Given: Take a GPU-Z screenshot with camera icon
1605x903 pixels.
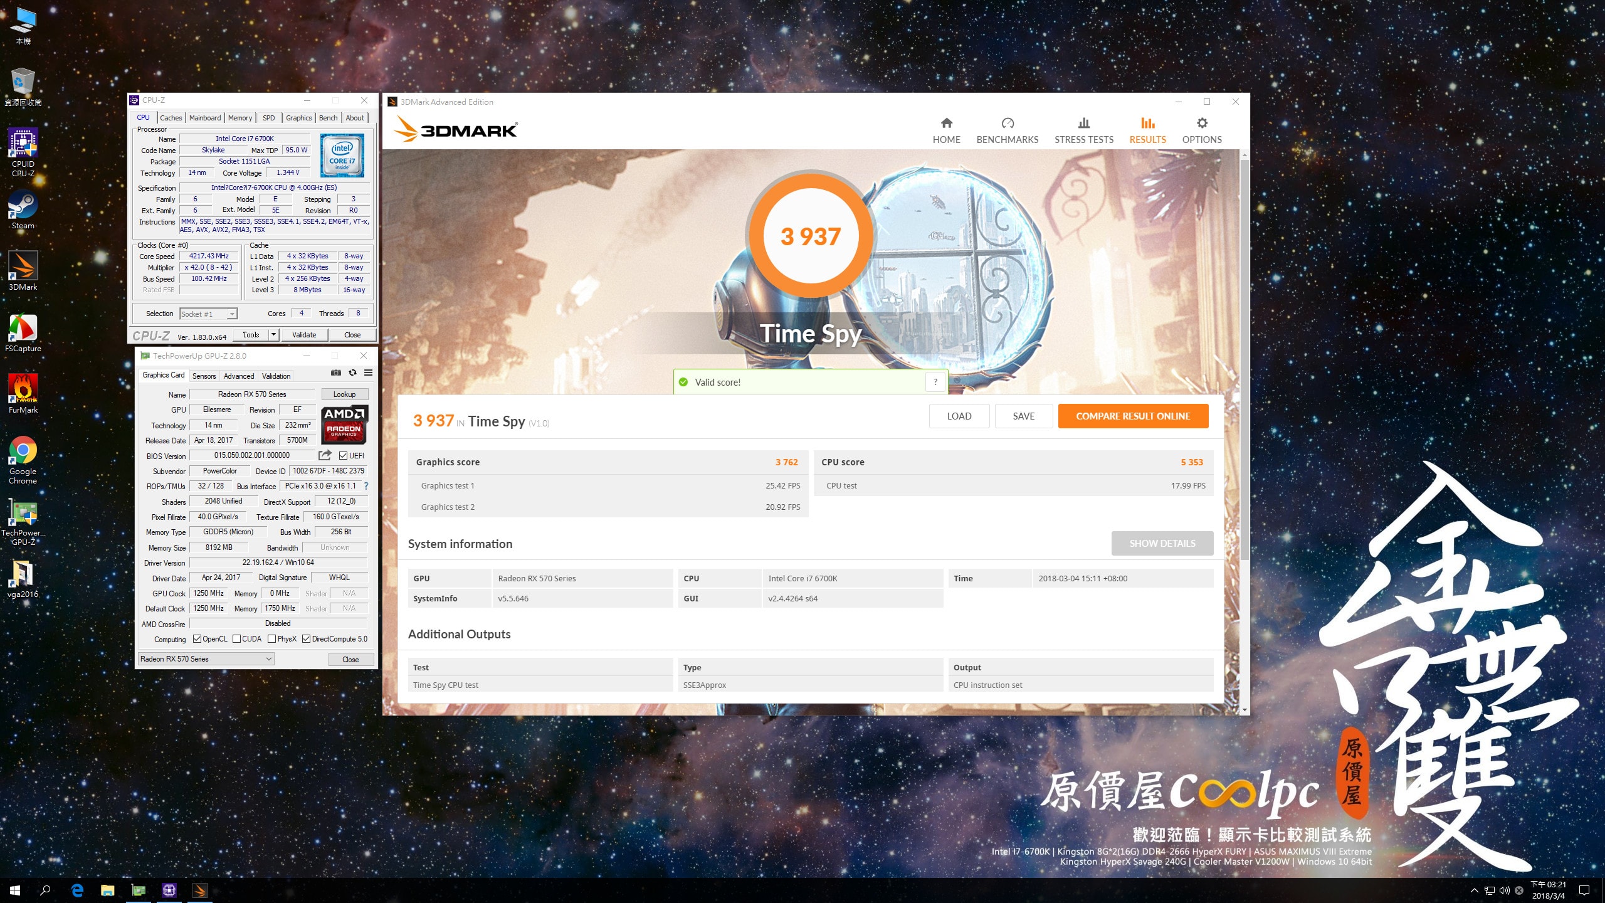Looking at the screenshot, I should tap(336, 372).
